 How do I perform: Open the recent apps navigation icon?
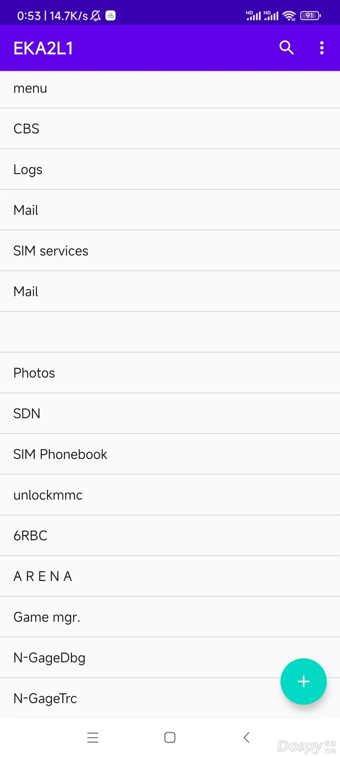tap(93, 737)
